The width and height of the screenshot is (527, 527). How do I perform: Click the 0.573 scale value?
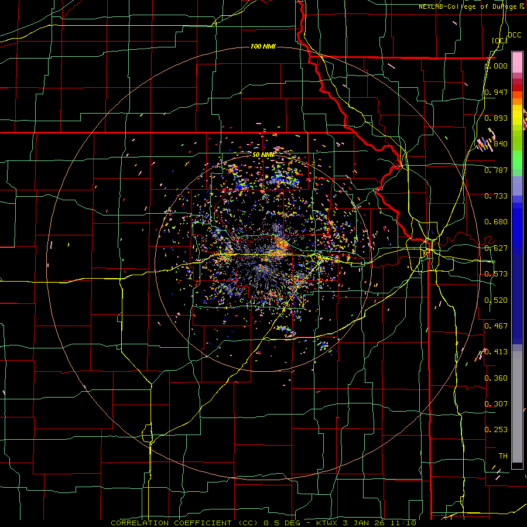tap(496, 274)
